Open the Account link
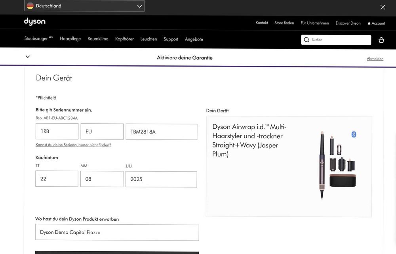Image resolution: width=396 pixels, height=254 pixels. [x=376, y=23]
